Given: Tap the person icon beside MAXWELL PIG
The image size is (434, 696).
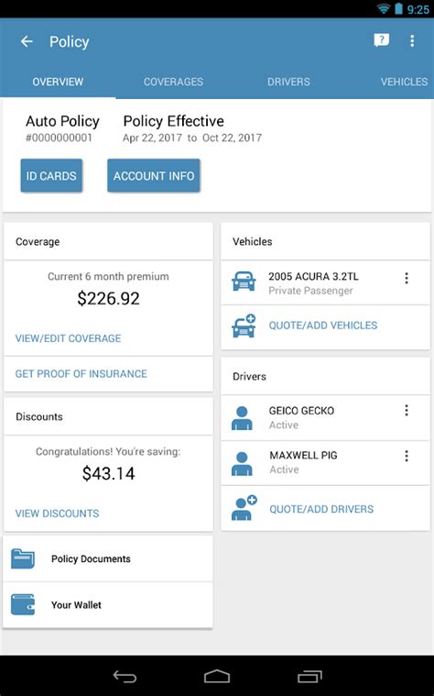Looking at the screenshot, I should [x=242, y=464].
